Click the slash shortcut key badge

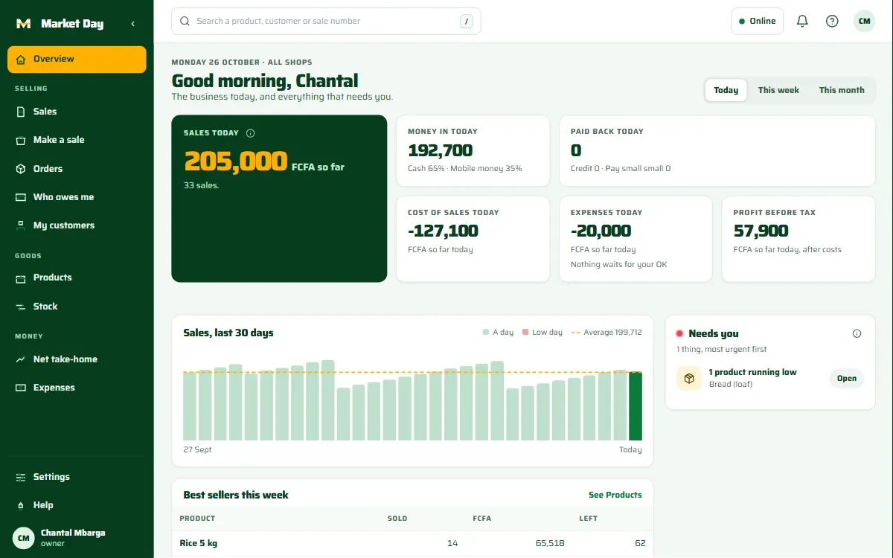click(x=467, y=21)
